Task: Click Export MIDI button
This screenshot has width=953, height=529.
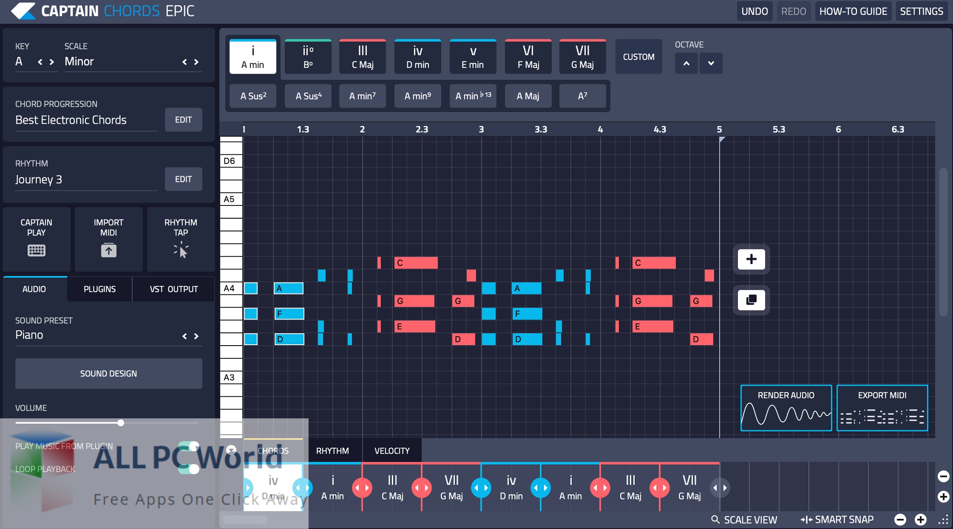Action: [882, 408]
